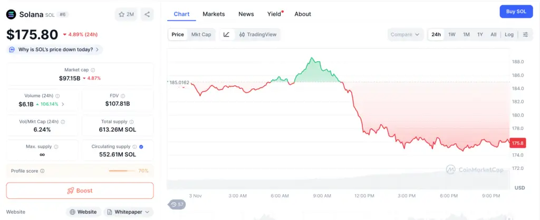
Task: Click the Market cap info icon
Action: (x=93, y=70)
